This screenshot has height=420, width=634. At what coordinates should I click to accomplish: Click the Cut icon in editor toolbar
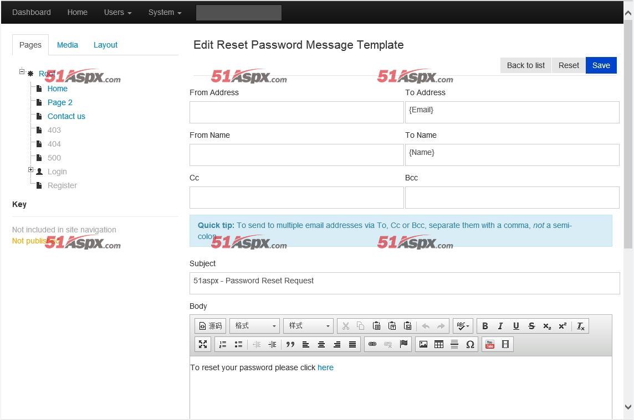pyautogui.click(x=346, y=326)
